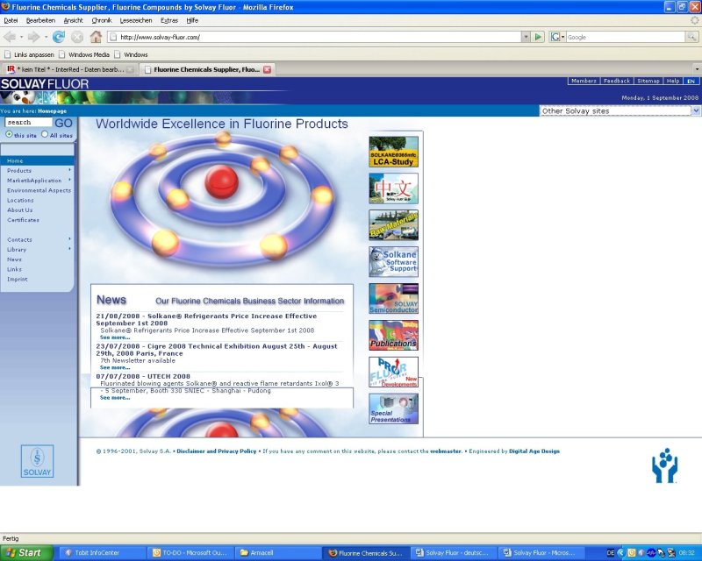This screenshot has width=702, height=561.
Task: Click the 'Links anpassen' bookmark
Action: point(30,54)
